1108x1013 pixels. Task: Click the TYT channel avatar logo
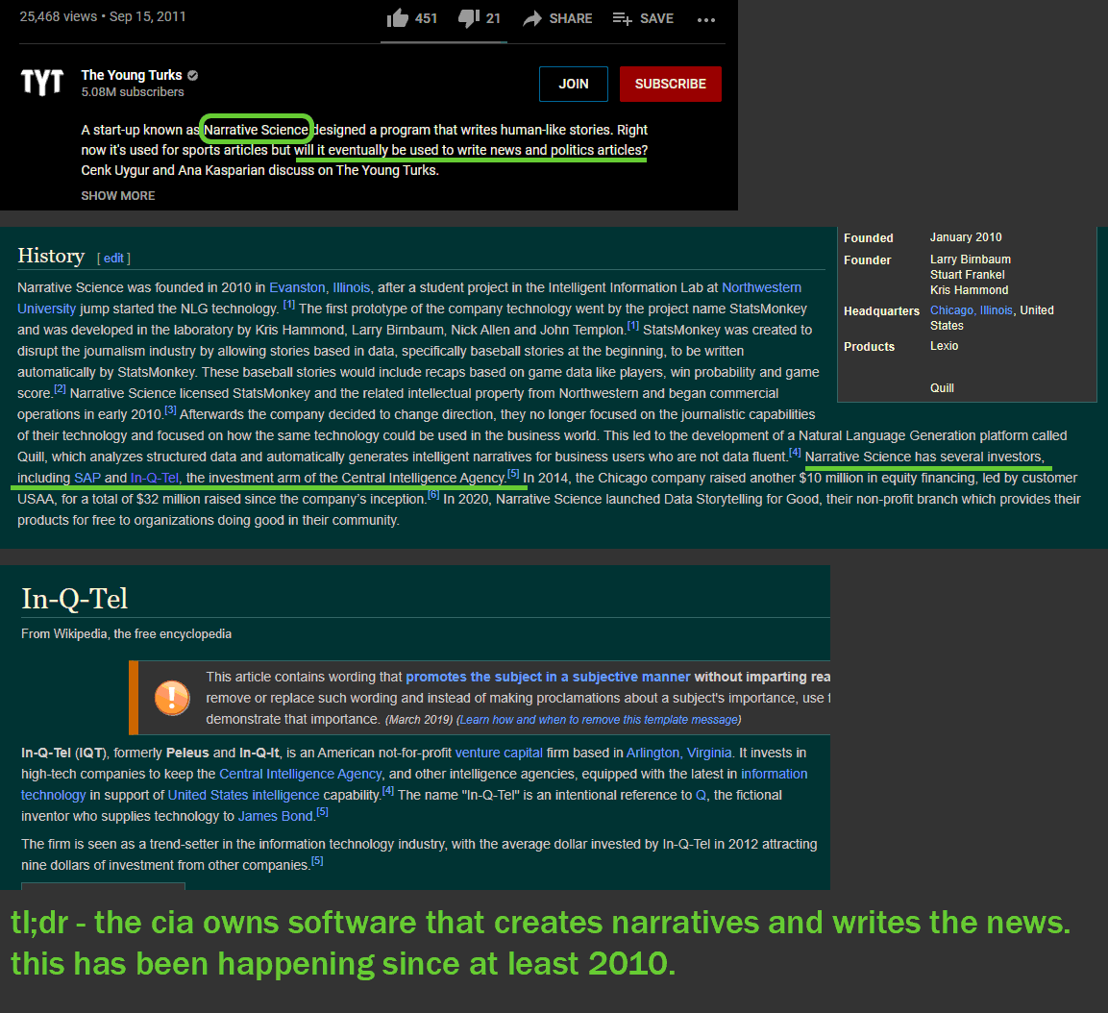(x=41, y=83)
